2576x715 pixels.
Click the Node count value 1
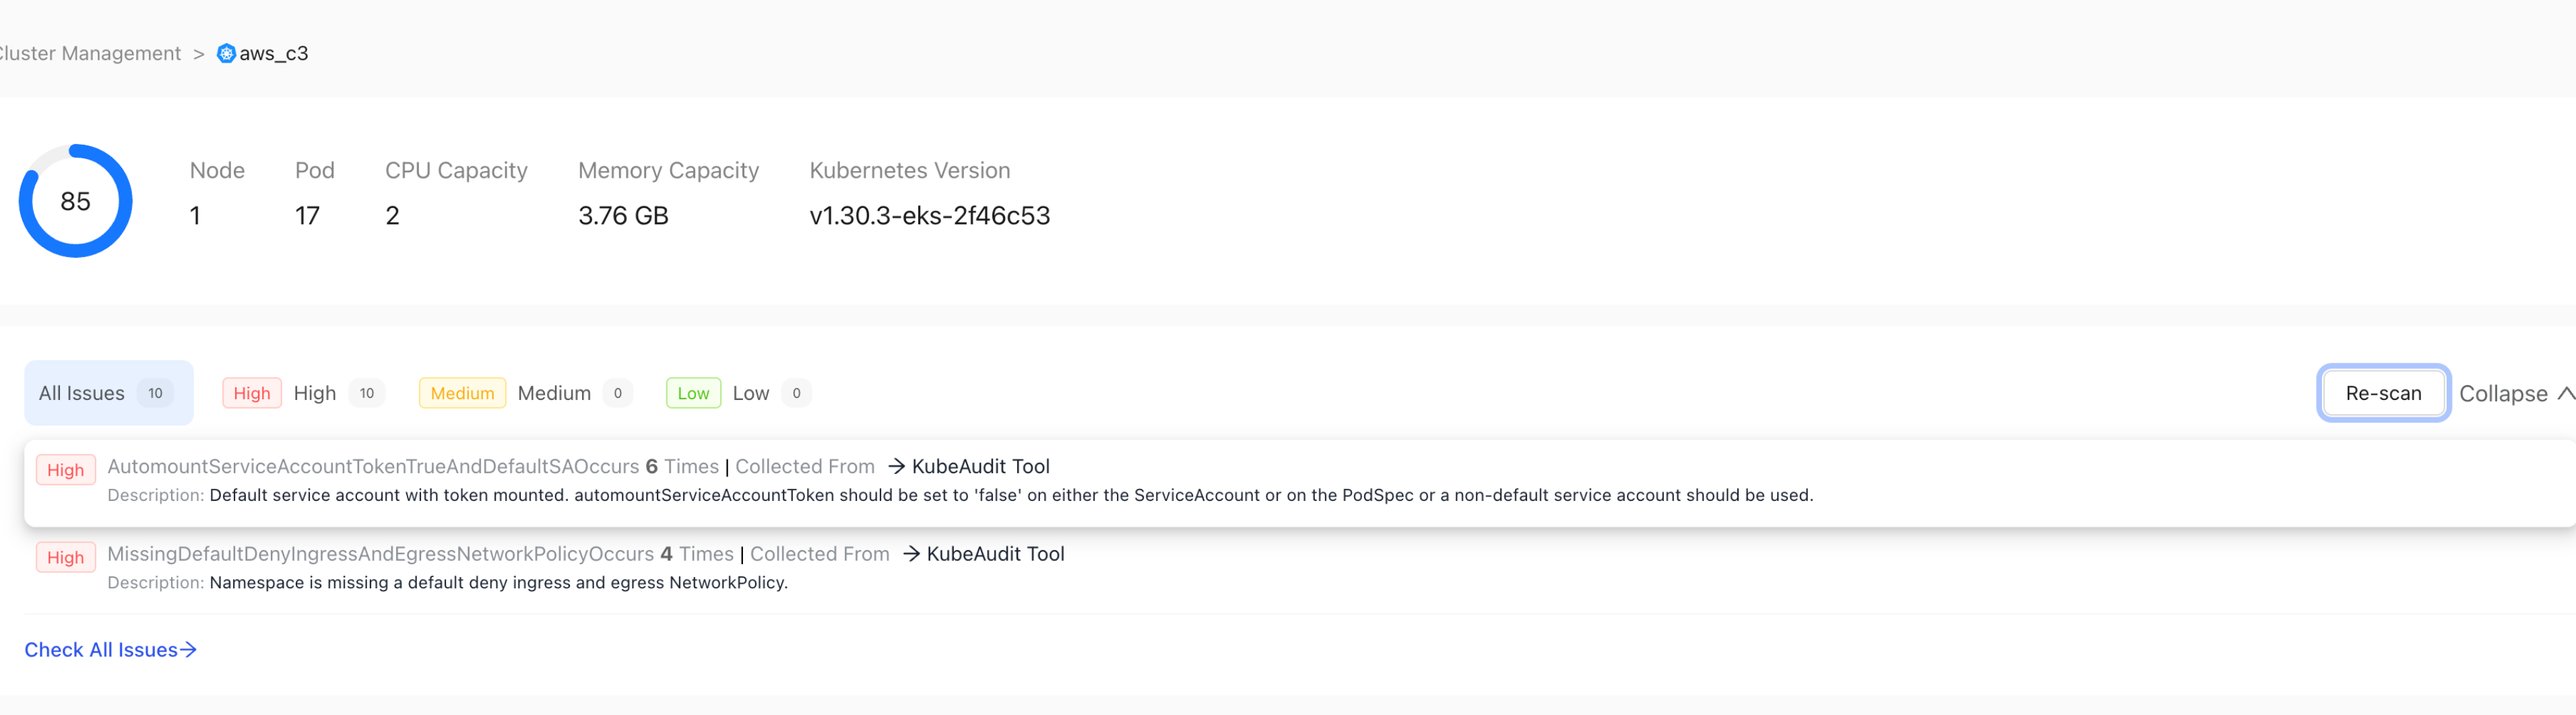click(196, 215)
